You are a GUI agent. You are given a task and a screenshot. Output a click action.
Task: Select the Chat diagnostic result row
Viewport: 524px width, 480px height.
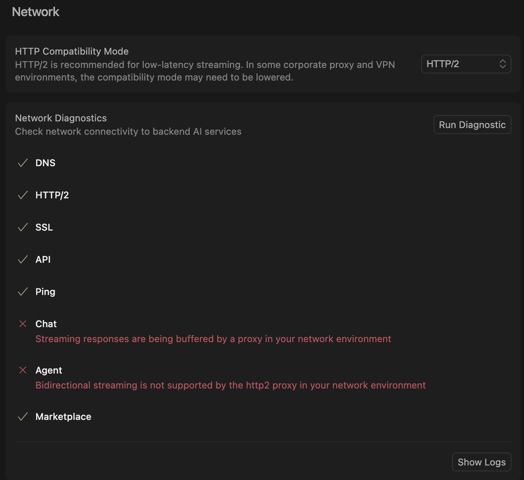coord(46,324)
